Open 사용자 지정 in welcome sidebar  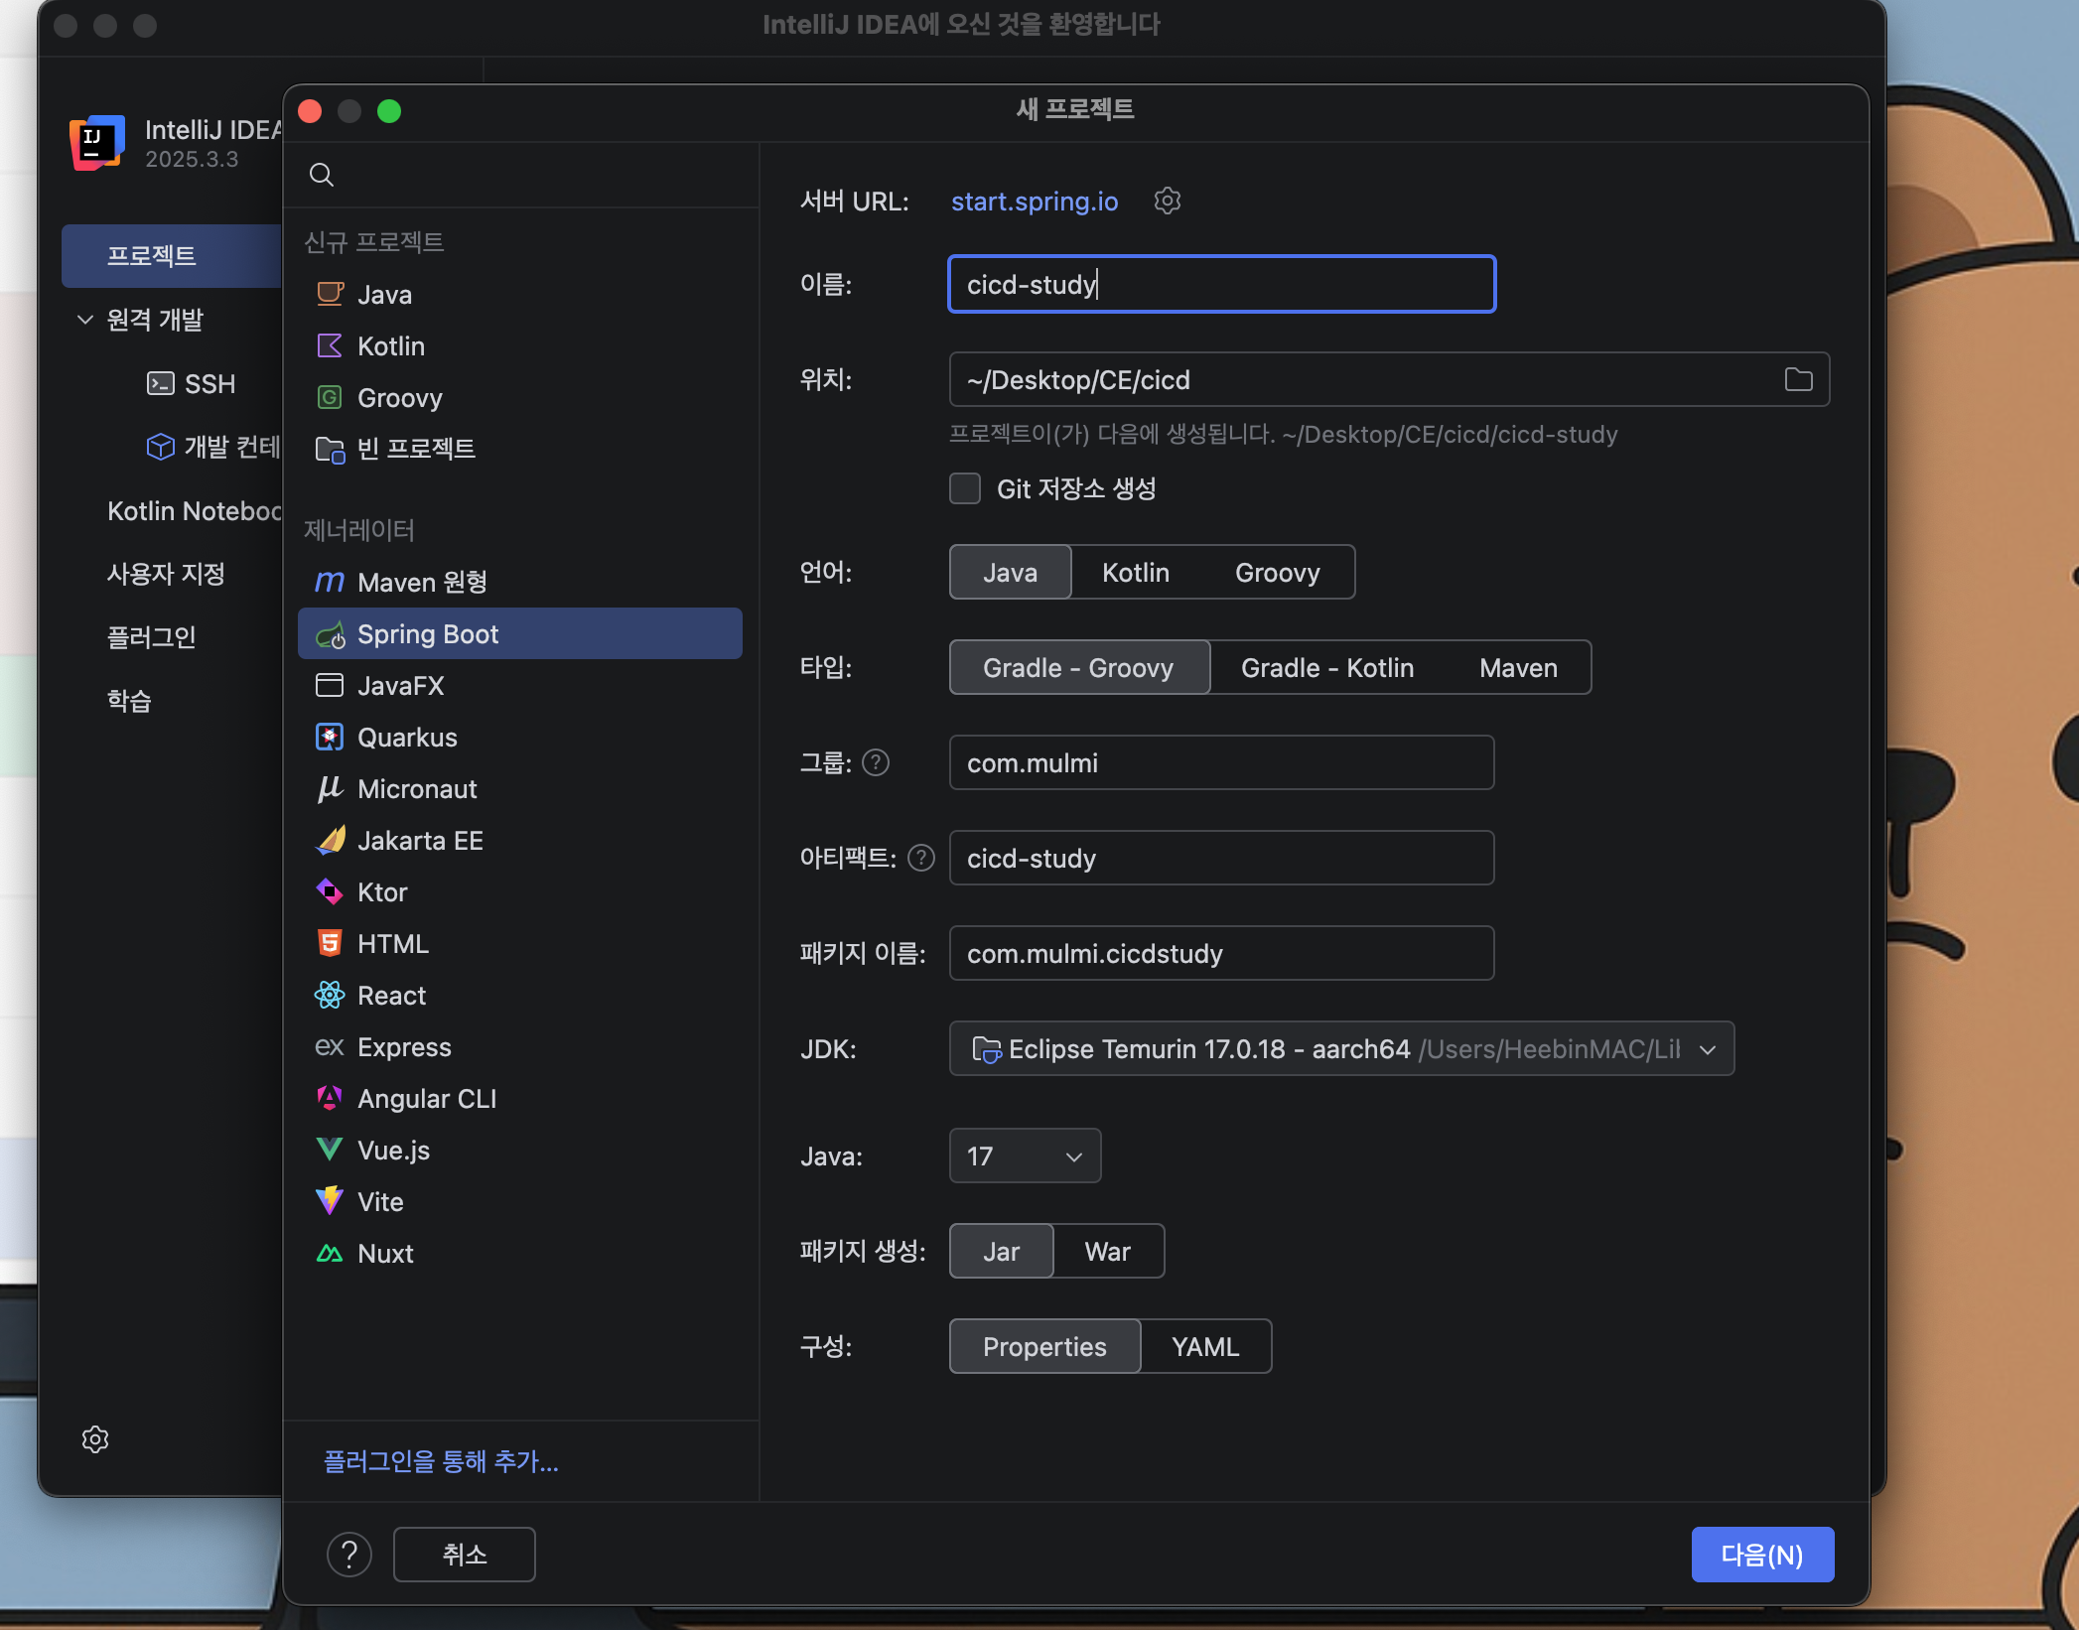pos(166,574)
